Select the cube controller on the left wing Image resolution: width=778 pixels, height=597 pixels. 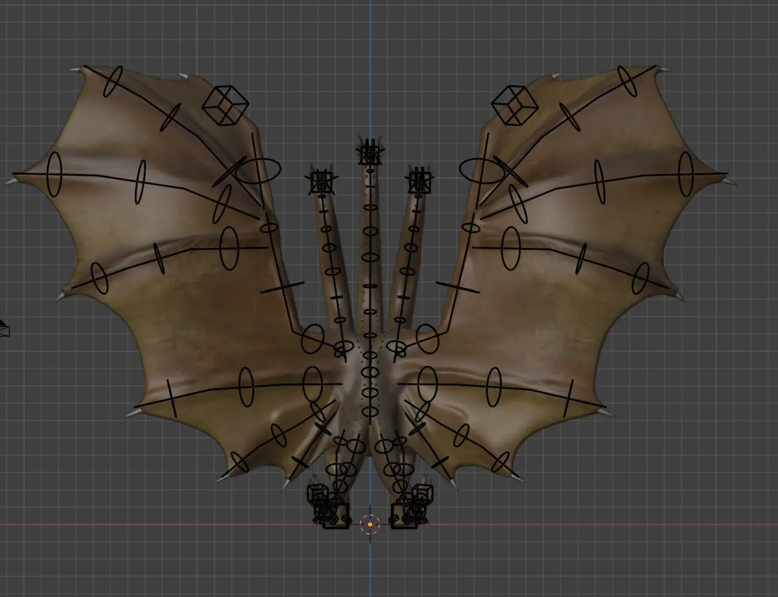point(225,105)
